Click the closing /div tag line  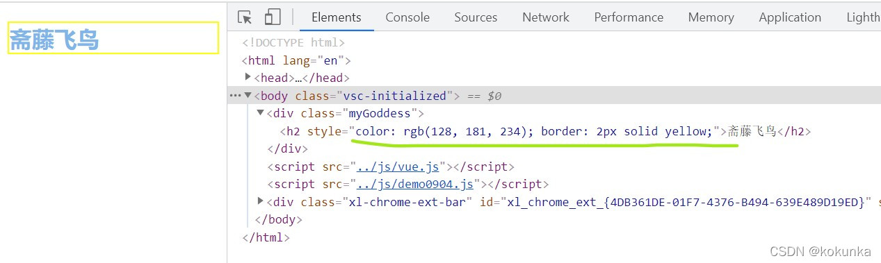pyautogui.click(x=287, y=149)
